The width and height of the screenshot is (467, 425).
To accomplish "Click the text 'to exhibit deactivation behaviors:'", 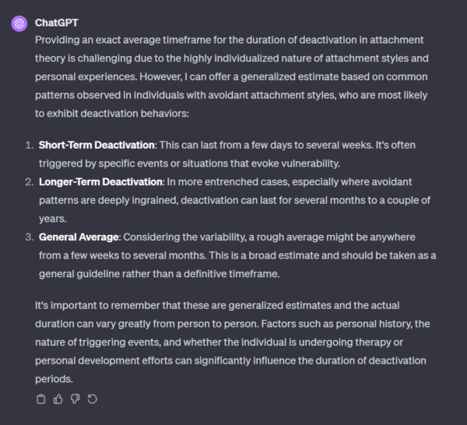I will 112,114.
